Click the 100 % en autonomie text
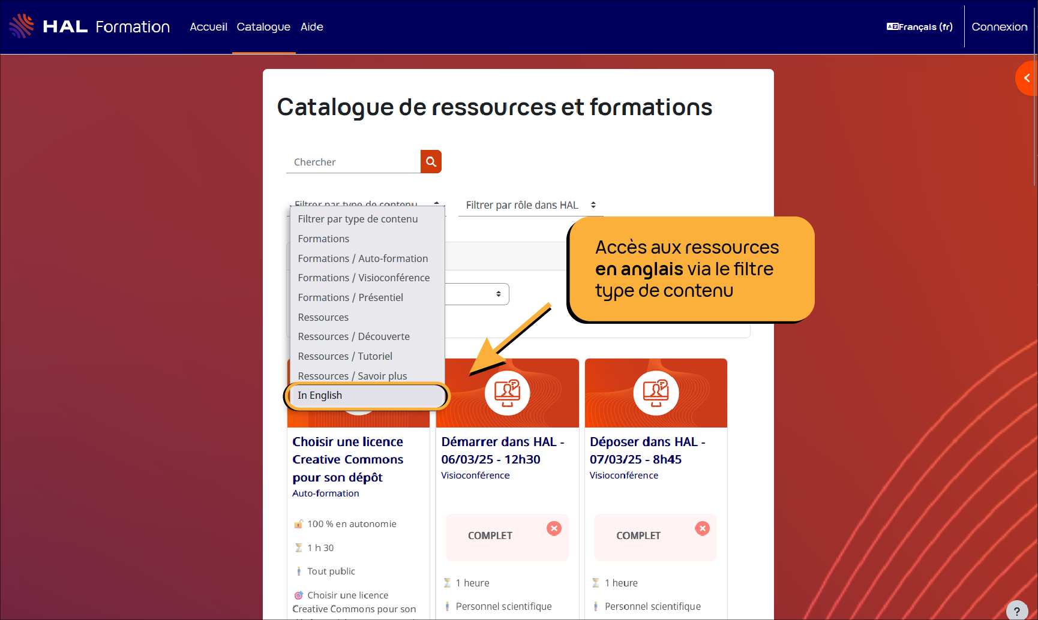 352,524
